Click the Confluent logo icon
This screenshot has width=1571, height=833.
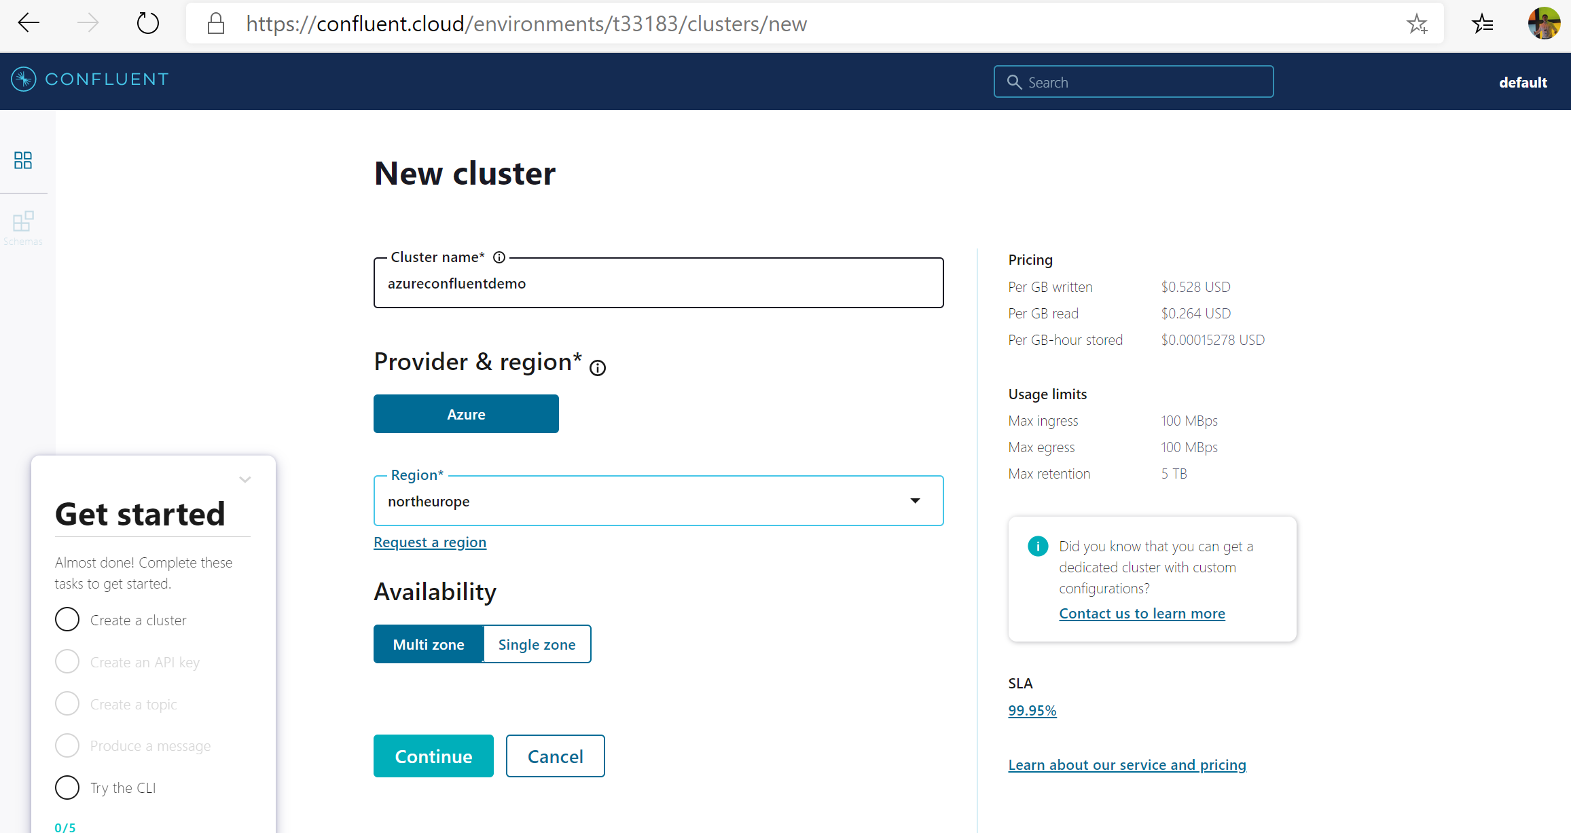(24, 79)
